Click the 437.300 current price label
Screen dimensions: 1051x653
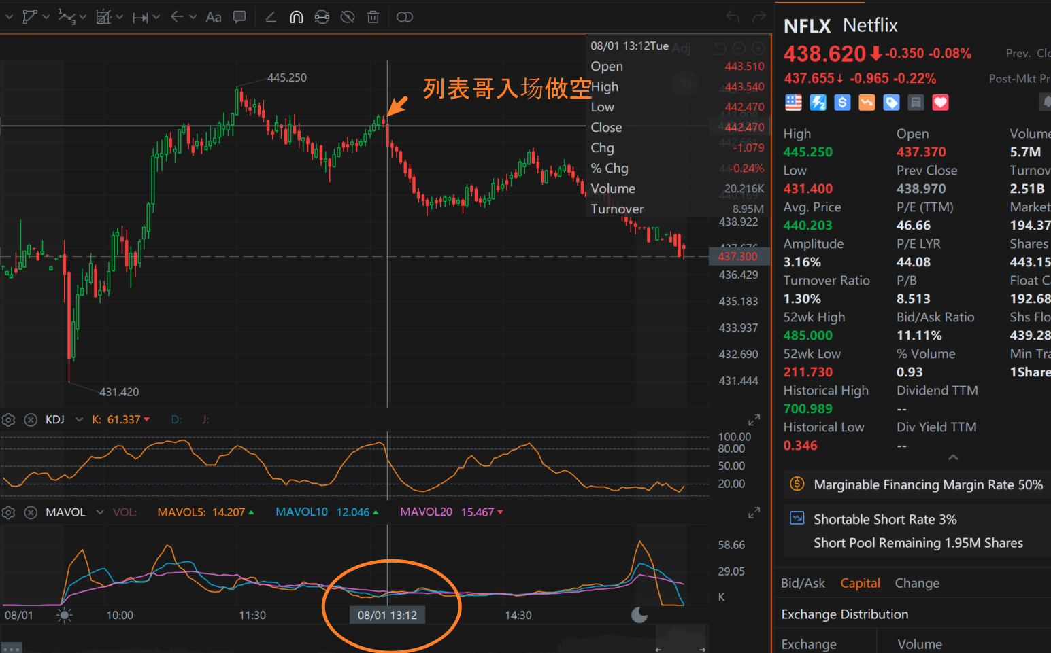coord(739,256)
